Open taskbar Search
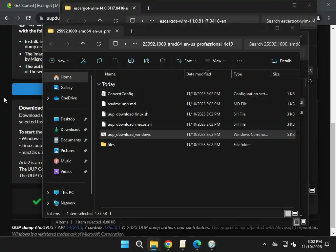 click(139, 244)
